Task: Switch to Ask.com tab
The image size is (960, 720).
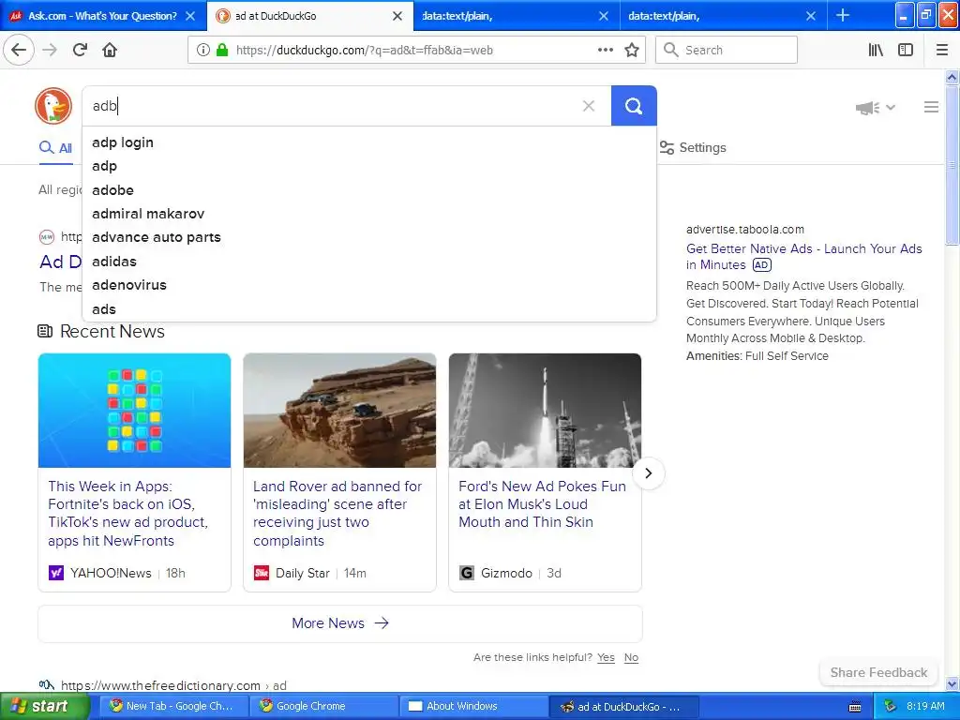Action: click(103, 16)
